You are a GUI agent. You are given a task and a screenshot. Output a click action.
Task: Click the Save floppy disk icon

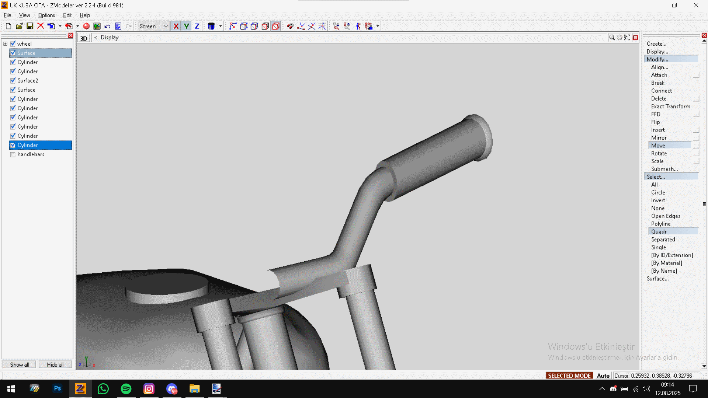[x=30, y=26]
